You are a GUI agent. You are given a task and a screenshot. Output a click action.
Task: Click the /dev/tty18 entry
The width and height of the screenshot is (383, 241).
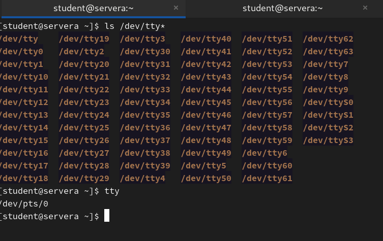point(24,178)
